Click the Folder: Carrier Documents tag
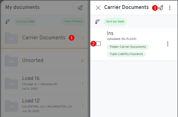The image size is (178, 117). [x=128, y=47]
